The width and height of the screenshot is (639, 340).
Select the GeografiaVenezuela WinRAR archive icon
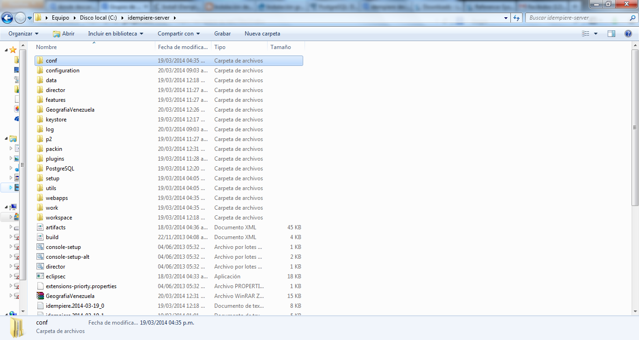(x=40, y=296)
